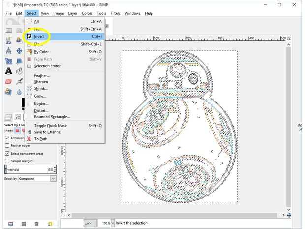Select the Foreground Select tool icon
The height and width of the screenshot is (229, 305).
point(19,40)
